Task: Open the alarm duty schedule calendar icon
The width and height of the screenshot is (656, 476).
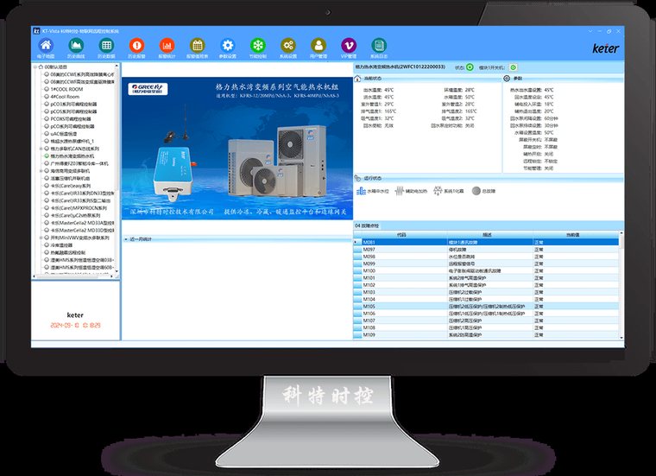Action: [197, 45]
